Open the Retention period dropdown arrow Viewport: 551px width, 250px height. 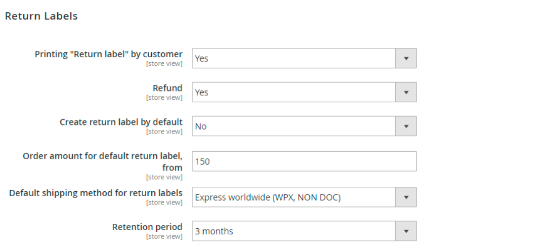(406, 231)
